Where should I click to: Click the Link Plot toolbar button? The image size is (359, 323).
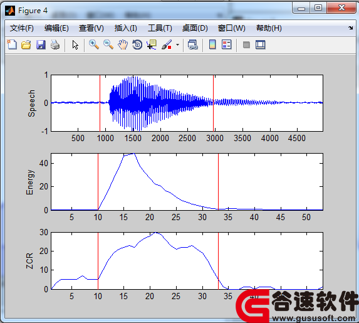coord(193,45)
